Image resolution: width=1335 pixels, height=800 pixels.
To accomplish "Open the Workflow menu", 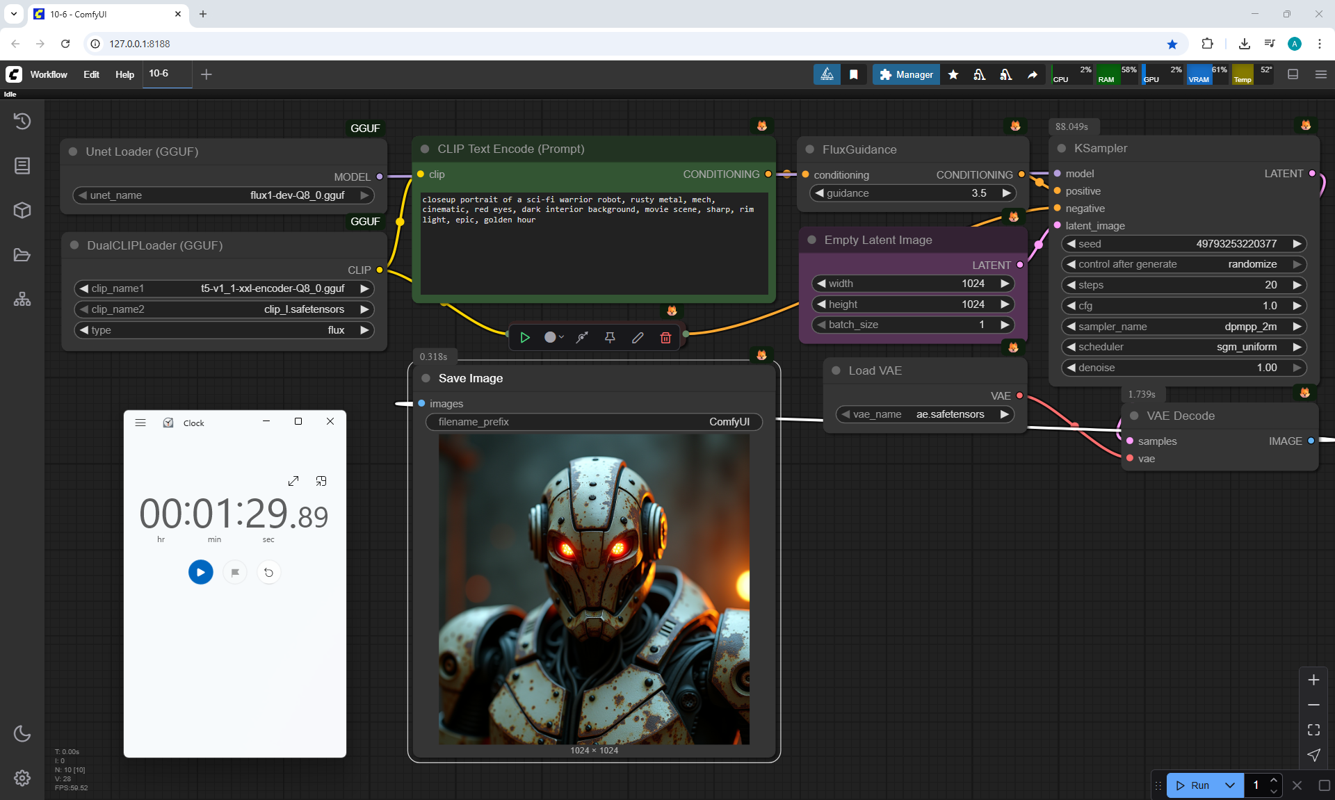I will click(x=49, y=74).
